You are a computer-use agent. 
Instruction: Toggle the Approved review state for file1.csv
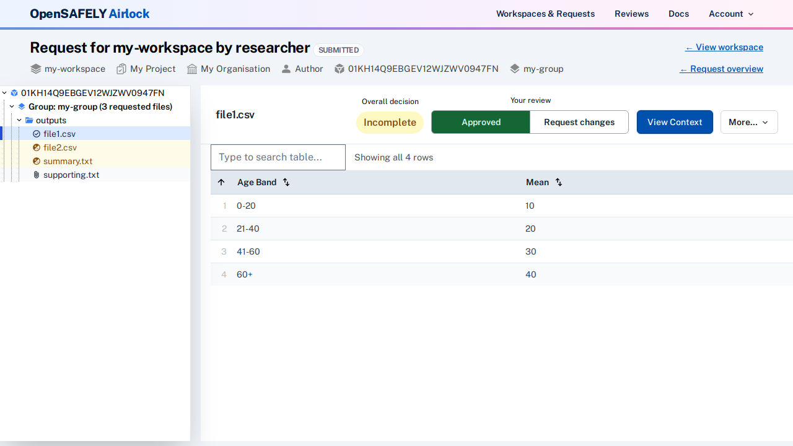pos(480,122)
